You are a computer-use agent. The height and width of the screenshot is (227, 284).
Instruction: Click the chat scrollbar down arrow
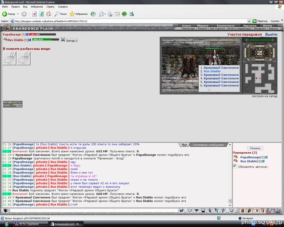click(230, 205)
